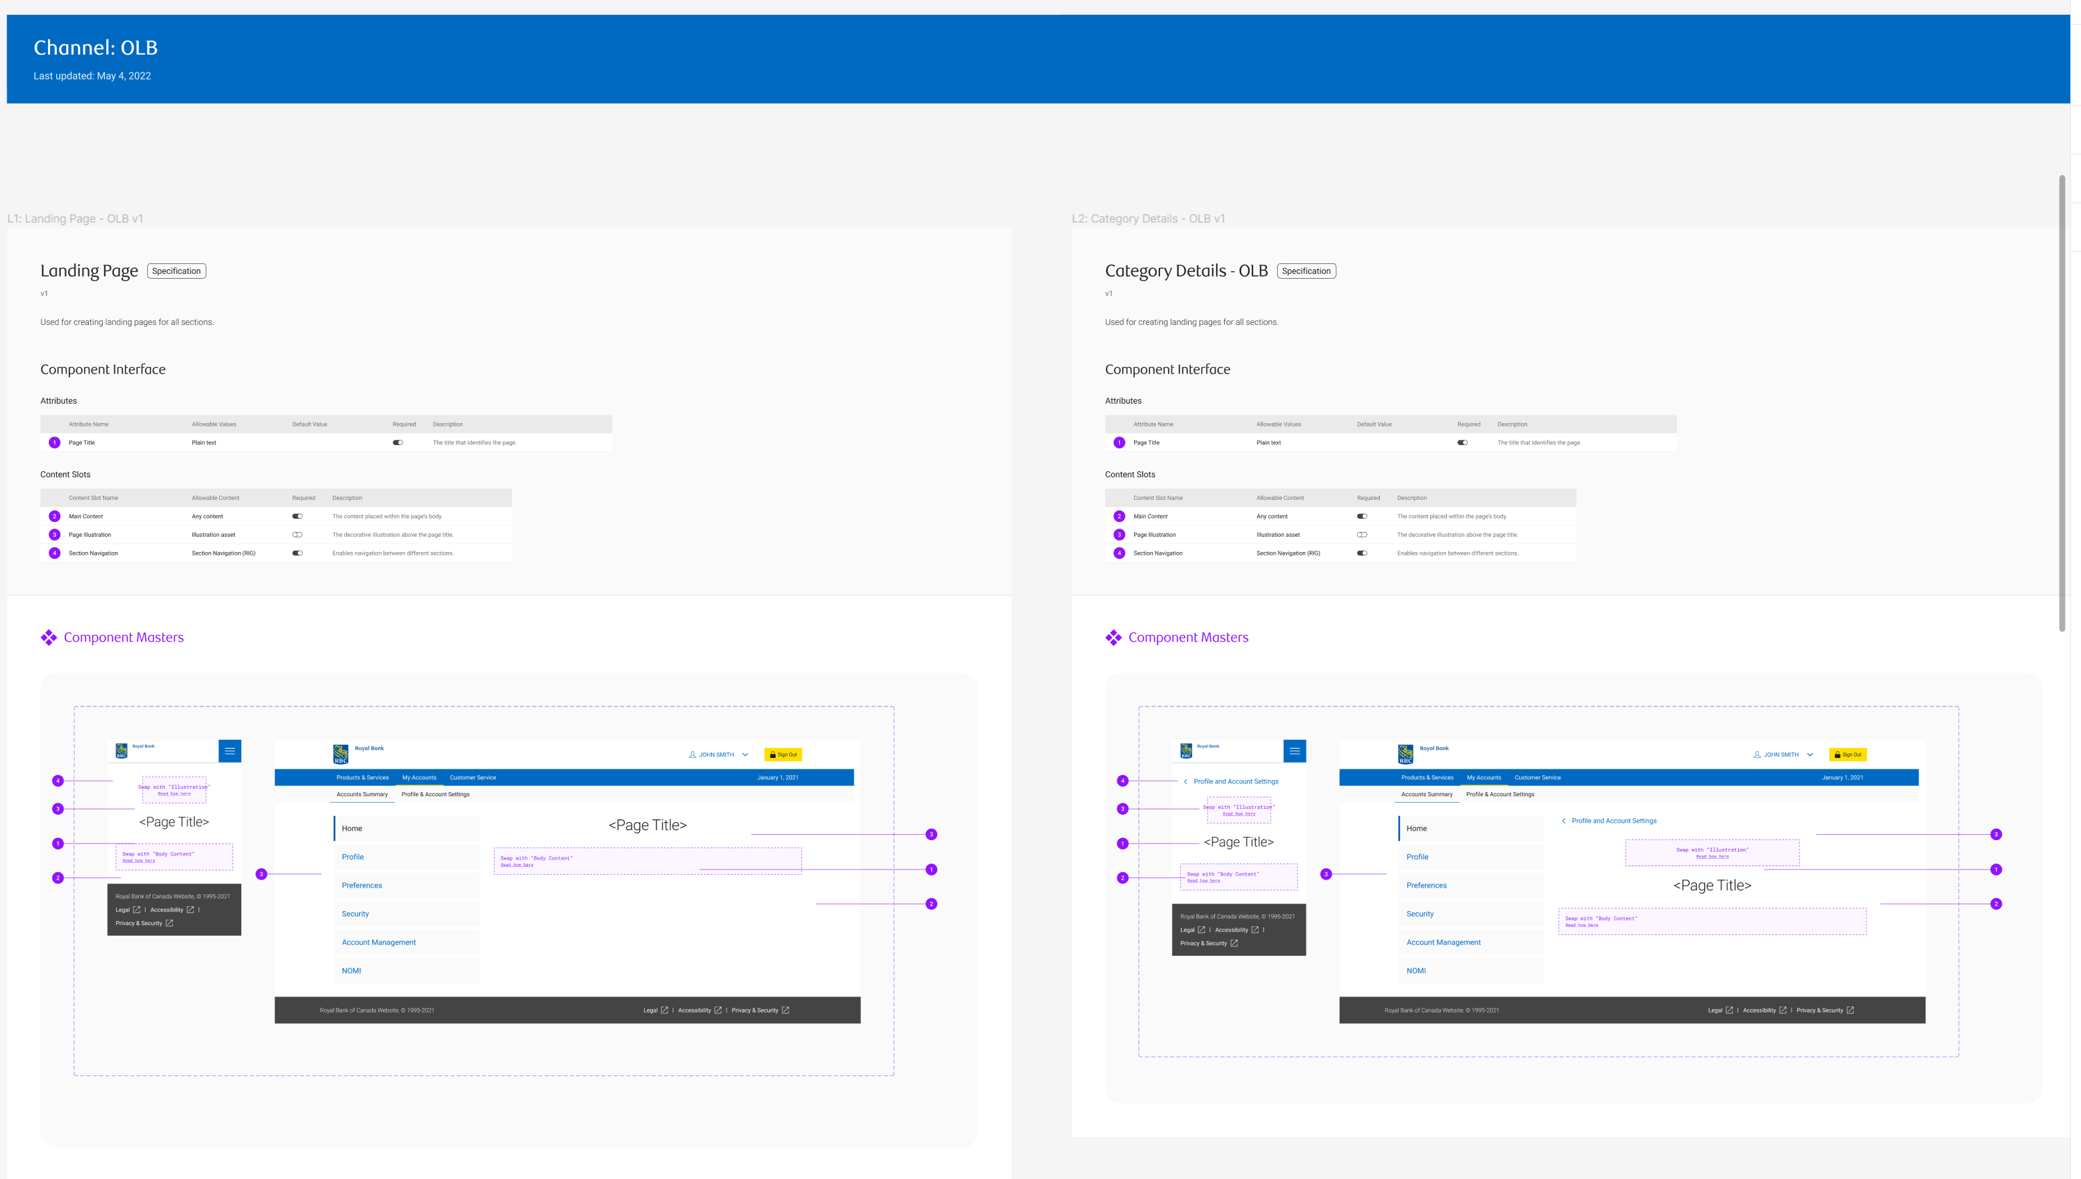
Task: Expand JOHN SMITH dropdown in Category Details desktop mockup
Action: (x=1810, y=755)
